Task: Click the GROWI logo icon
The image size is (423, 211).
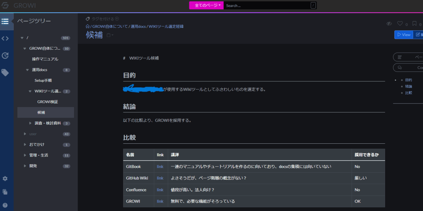Action: (x=5, y=5)
